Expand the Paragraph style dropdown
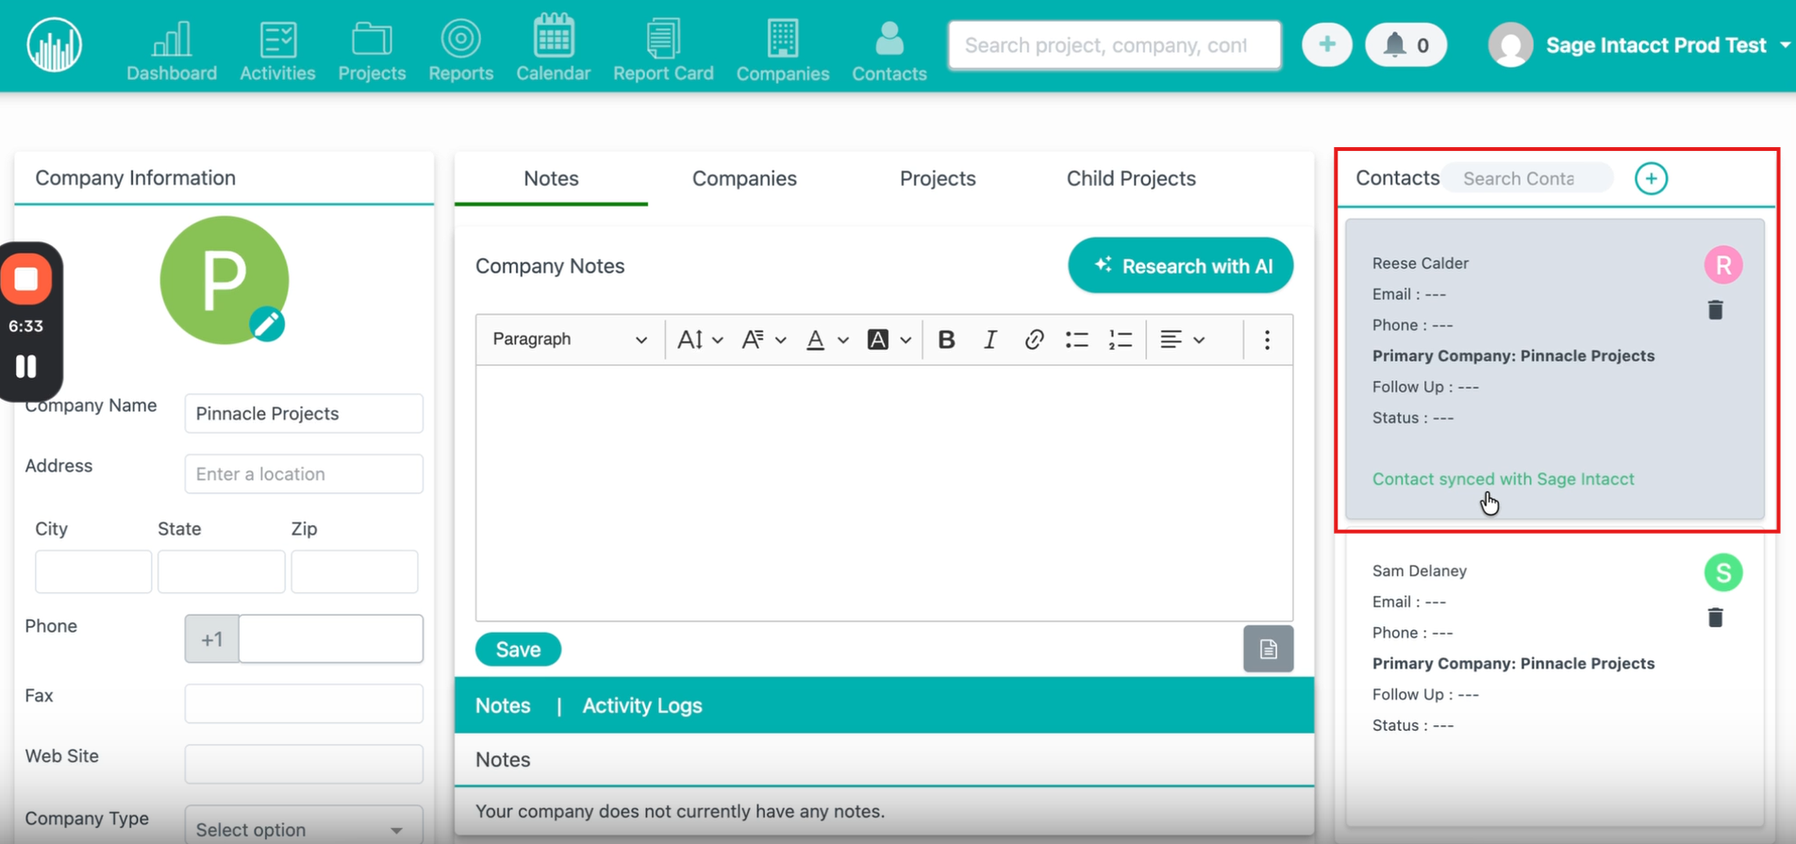Screen dimensions: 1796x844 pyautogui.click(x=569, y=339)
